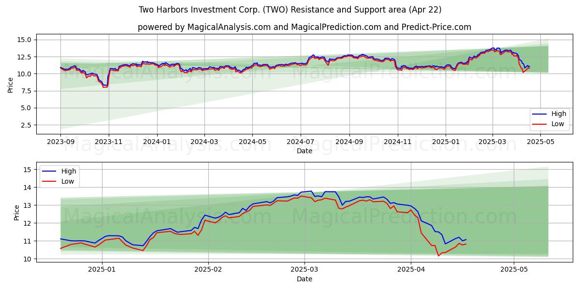580x290 pixels.
Task: Click the '2025-05' x-axis label on bottom chart
Action: (514, 270)
